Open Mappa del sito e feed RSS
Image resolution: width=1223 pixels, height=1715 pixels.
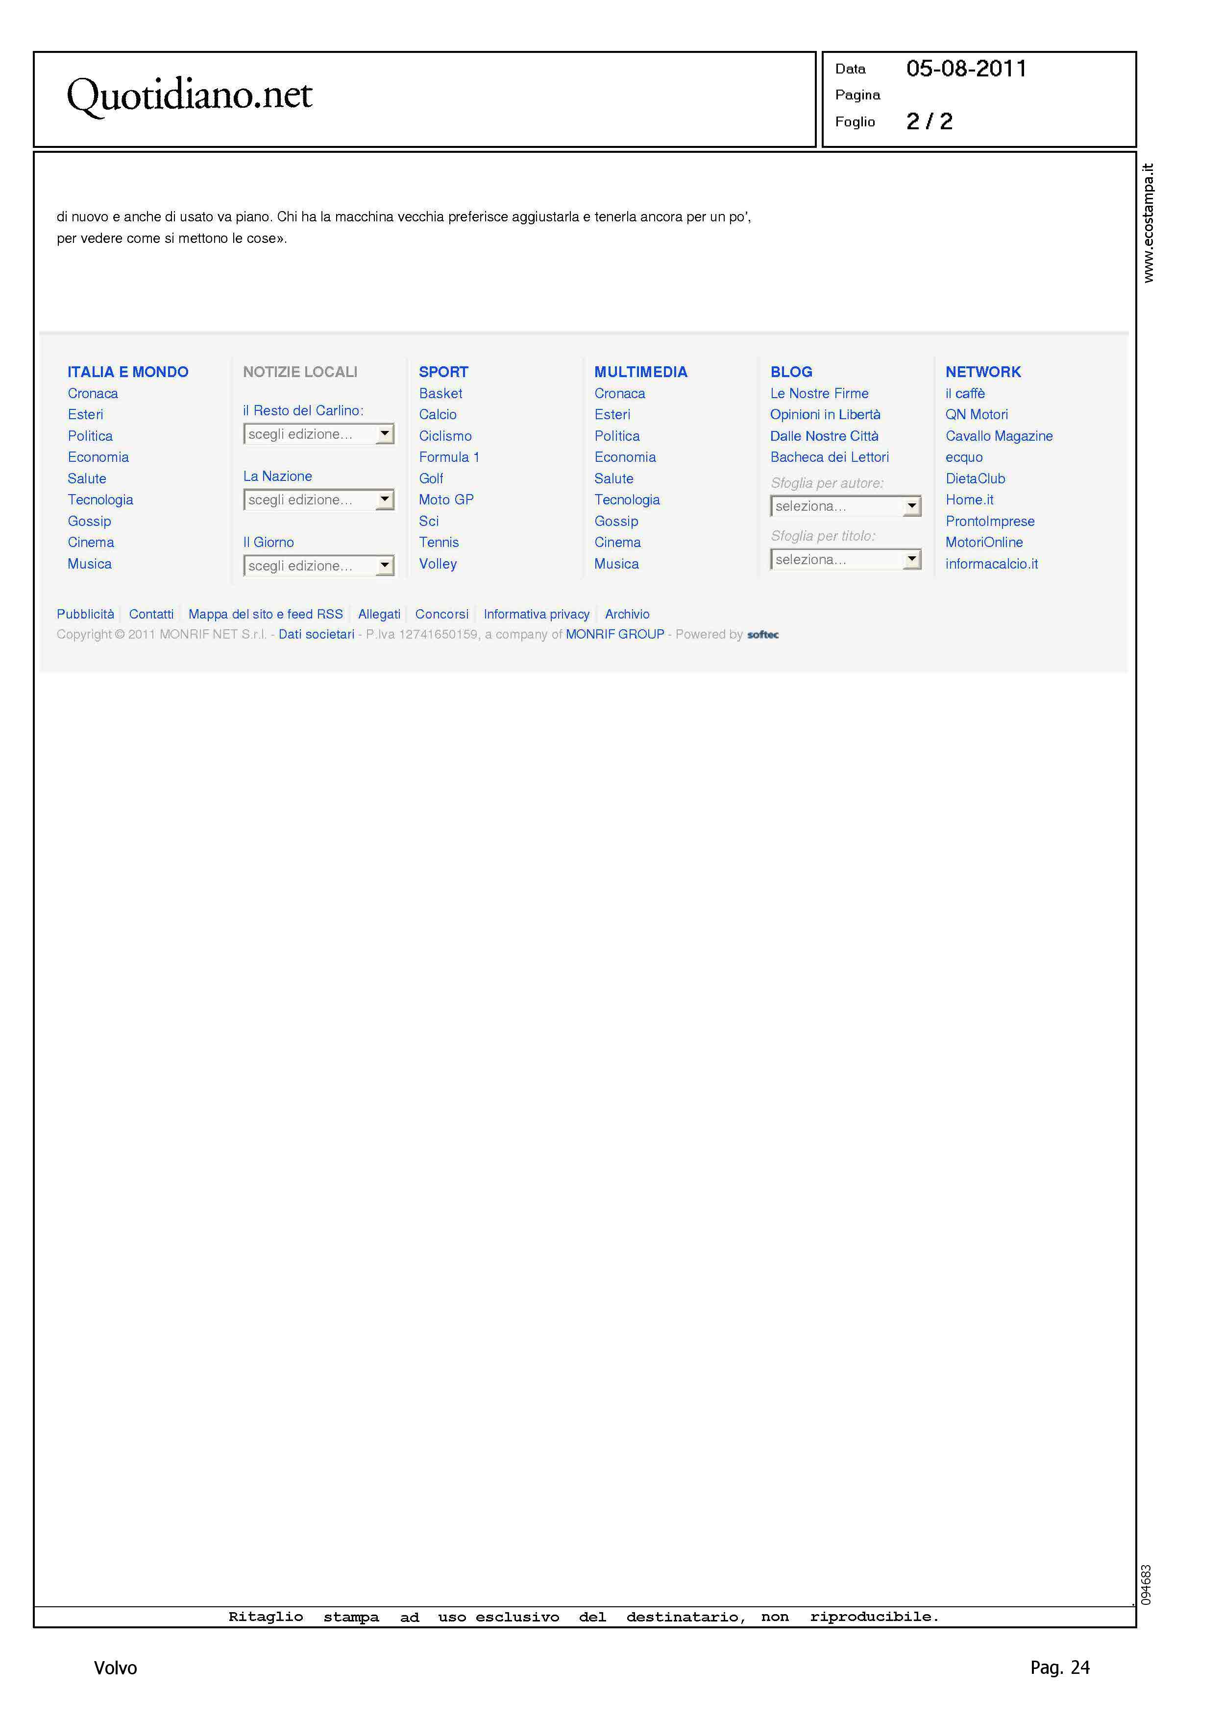(265, 614)
